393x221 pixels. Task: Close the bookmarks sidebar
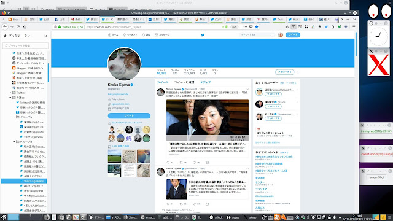coord(45,36)
